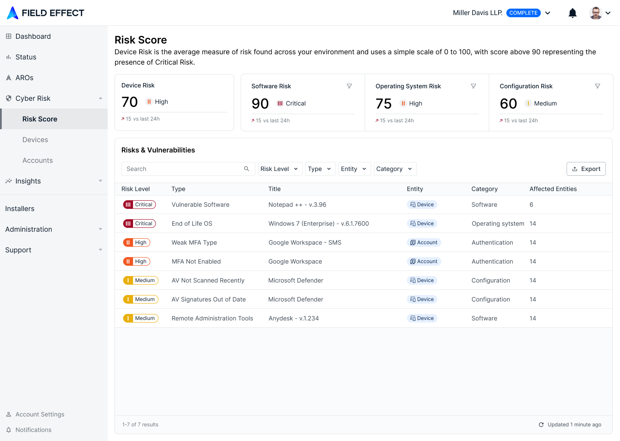This screenshot has height=441, width=620.
Task: Click the refresh icon beside Updated text
Action: (x=541, y=425)
